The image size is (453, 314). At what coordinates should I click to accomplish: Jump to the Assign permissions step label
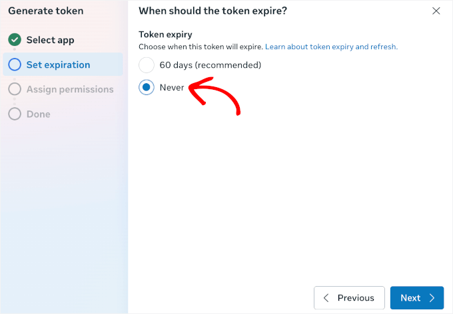(x=70, y=89)
